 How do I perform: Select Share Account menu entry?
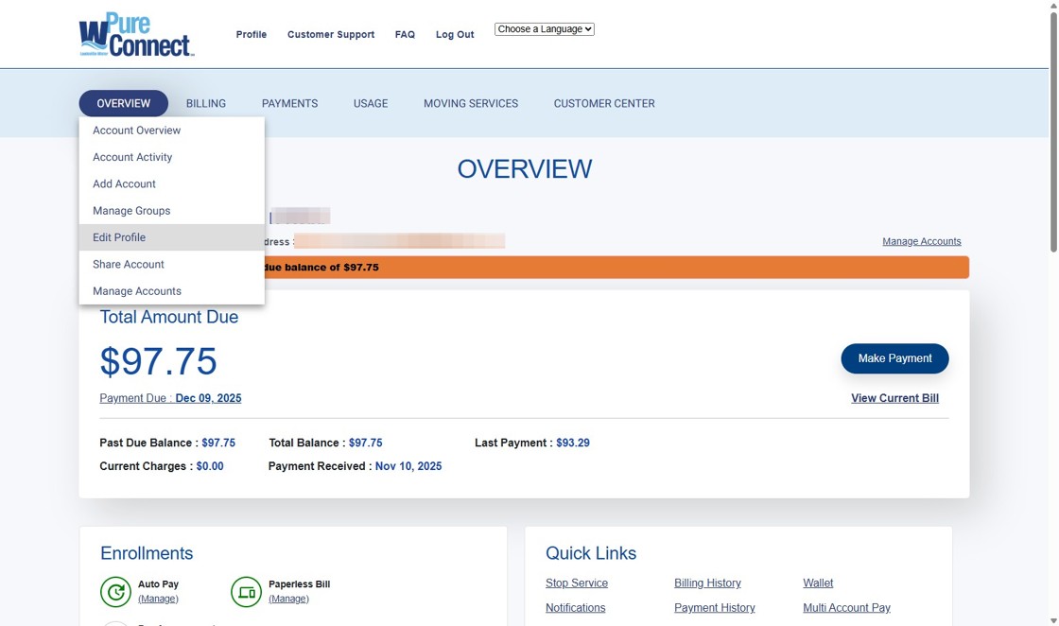pos(129,264)
